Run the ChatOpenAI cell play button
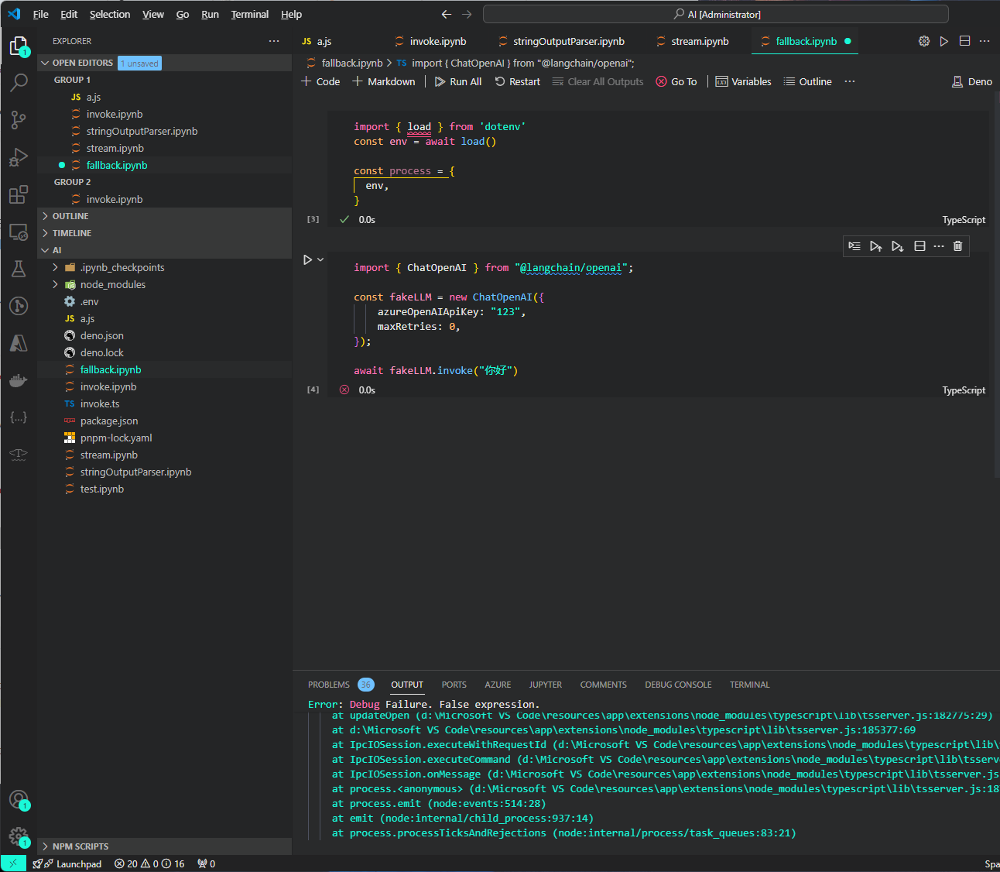Screen dimensions: 1000x872 click(x=307, y=260)
